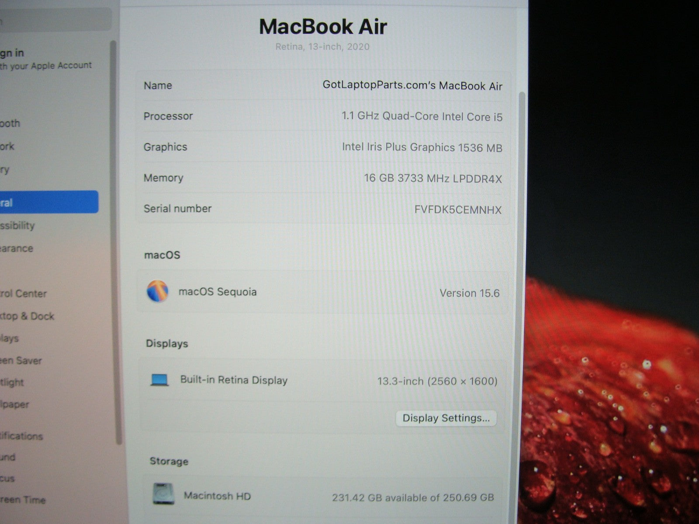Open Network settings in the sidebar

point(8,146)
